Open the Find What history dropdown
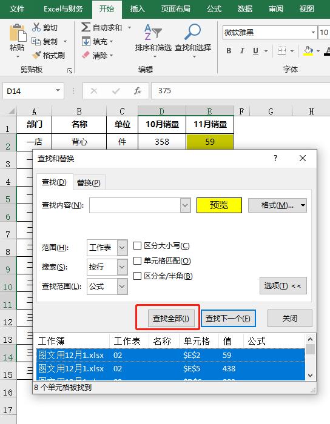 click(185, 205)
